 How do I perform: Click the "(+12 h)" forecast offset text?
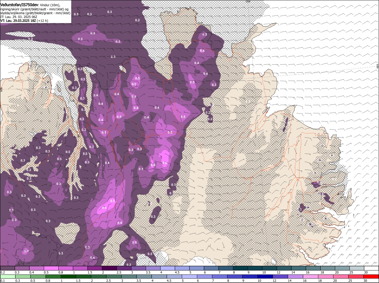pos(42,21)
